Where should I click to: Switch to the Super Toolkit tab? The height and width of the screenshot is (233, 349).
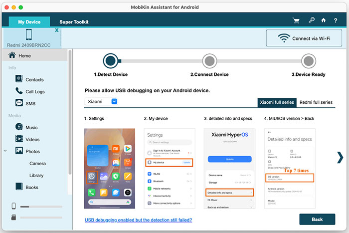pos(74,22)
